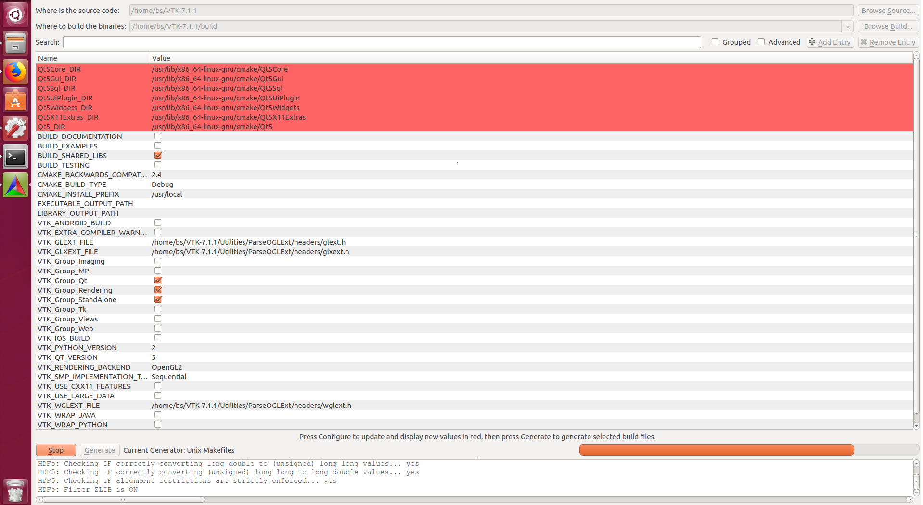Click the Remove Entry button

tap(888, 42)
